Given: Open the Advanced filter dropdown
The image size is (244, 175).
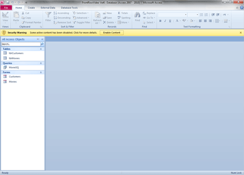Looking at the screenshot, I should pos(81,18).
